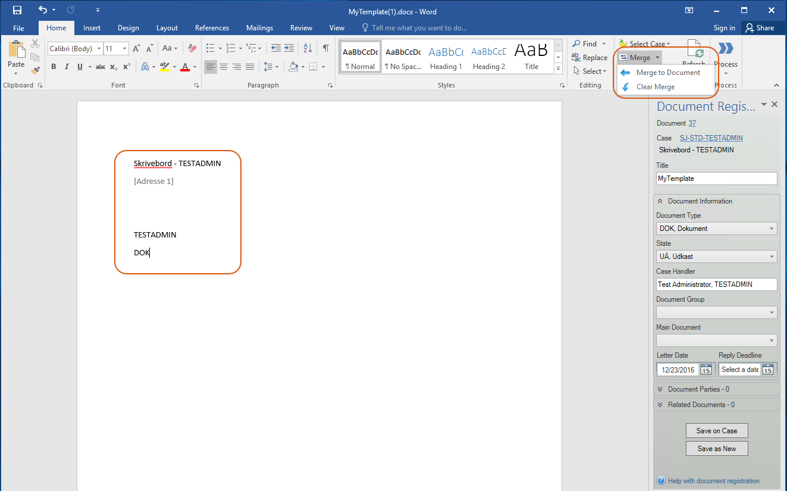
Task: Select Merge to Document menu item
Action: (667, 73)
